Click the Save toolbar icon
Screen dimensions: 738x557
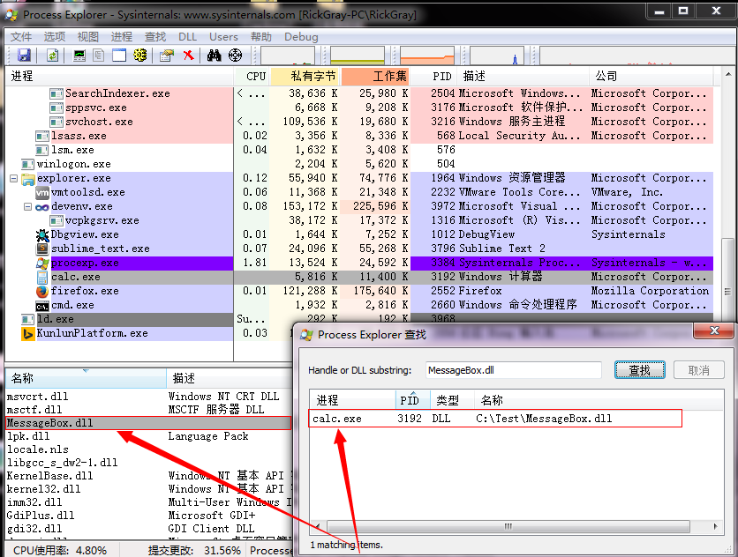[x=24, y=56]
